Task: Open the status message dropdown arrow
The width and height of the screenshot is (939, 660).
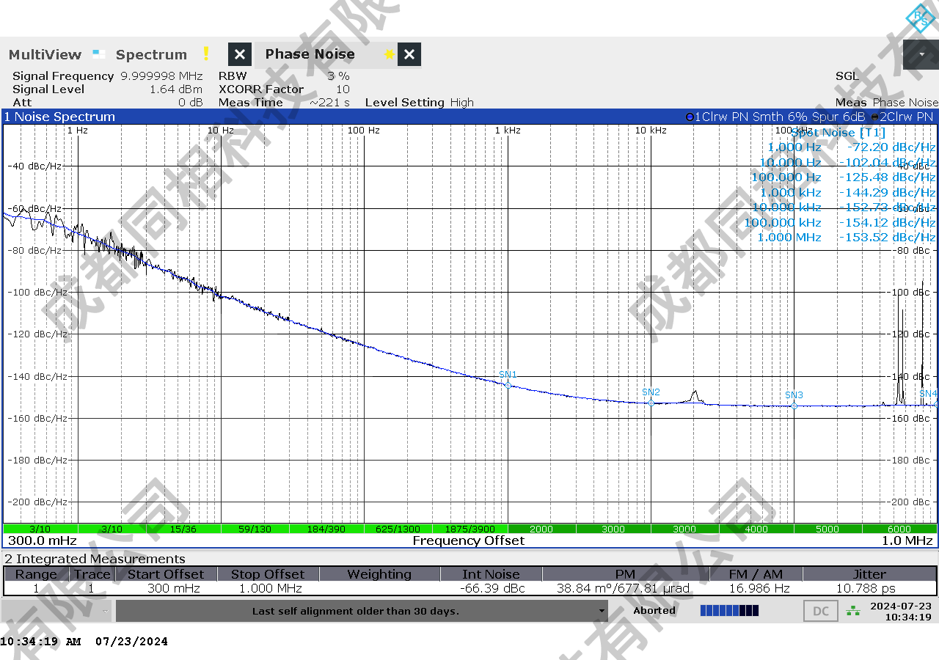Action: click(x=602, y=611)
